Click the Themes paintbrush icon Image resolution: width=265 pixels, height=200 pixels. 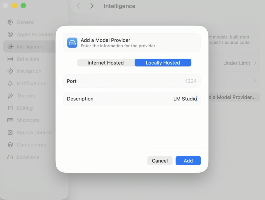click(x=10, y=96)
